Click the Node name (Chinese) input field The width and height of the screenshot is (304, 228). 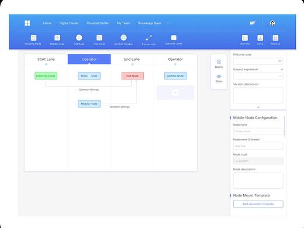coord(258,146)
